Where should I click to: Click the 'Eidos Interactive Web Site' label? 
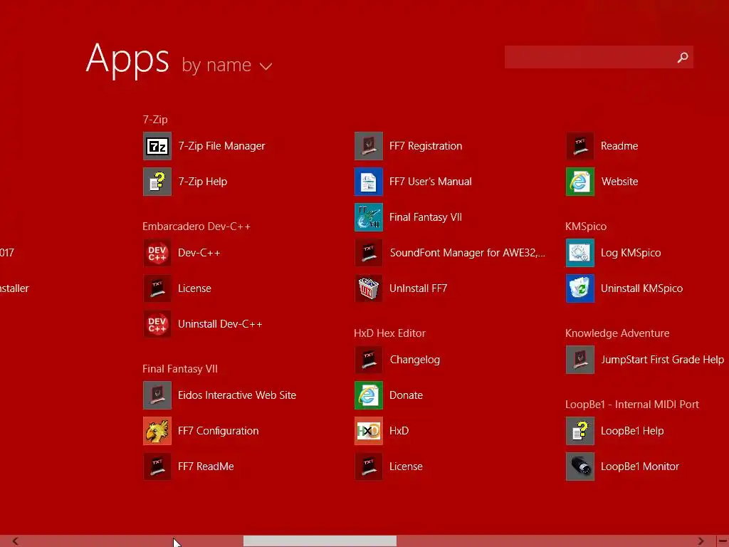tap(236, 395)
